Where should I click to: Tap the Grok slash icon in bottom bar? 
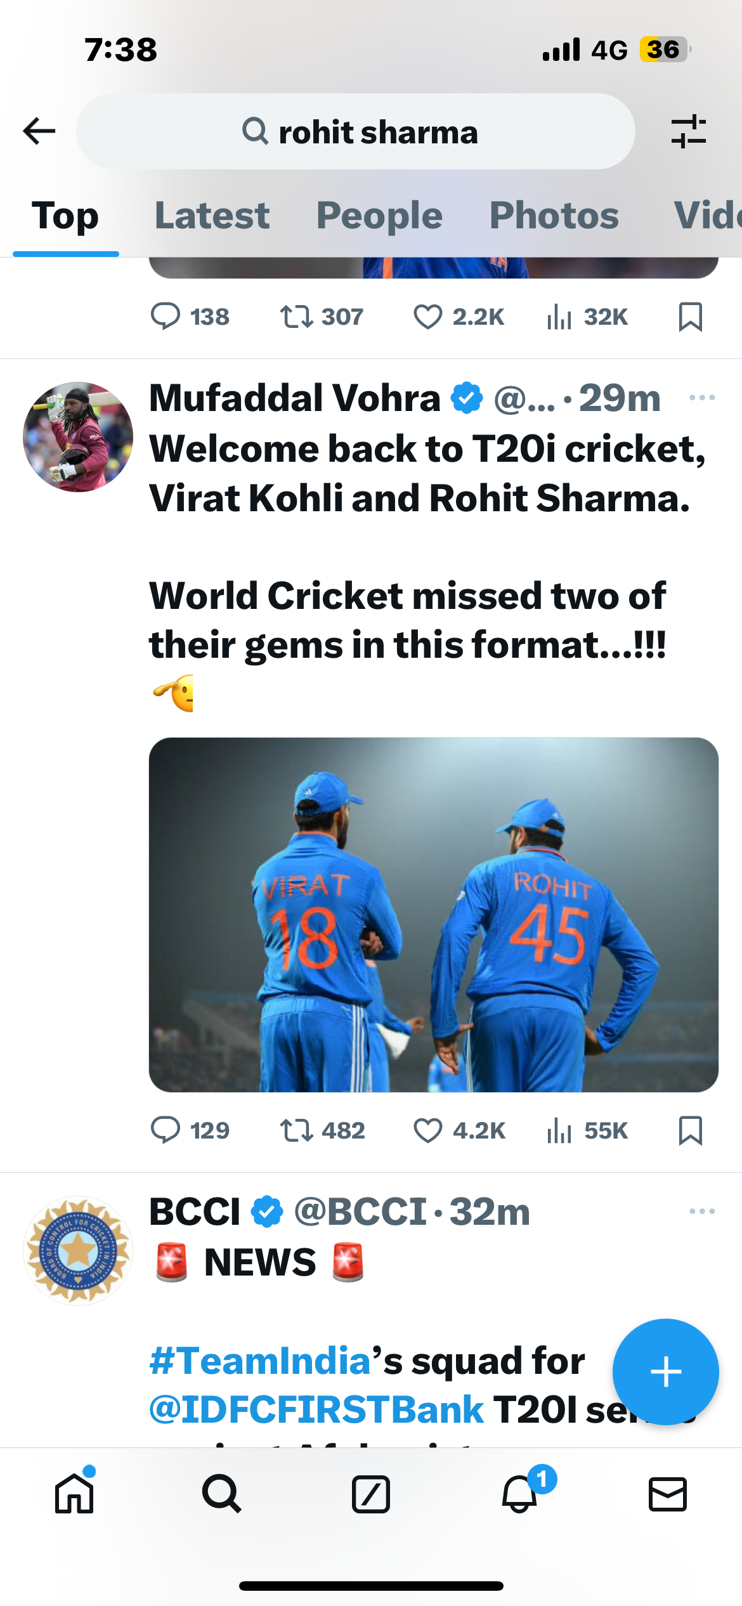coord(370,1493)
